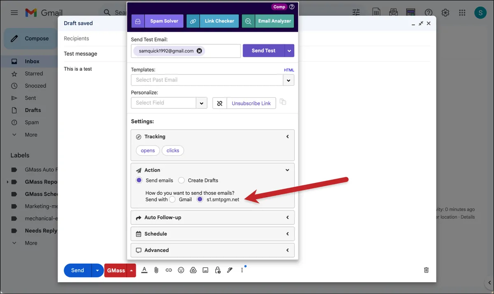Click the Compose button
Image resolution: width=494 pixels, height=294 pixels.
pyautogui.click(x=31, y=39)
